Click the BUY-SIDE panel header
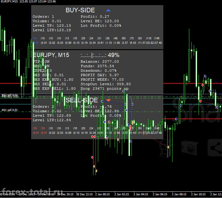 click(80, 10)
